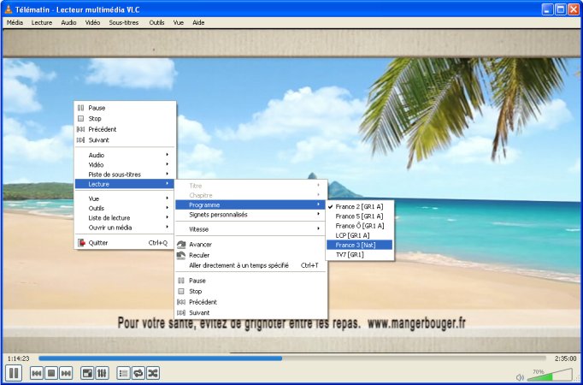The image size is (583, 385).
Task: Toggle shuffle random playback icon
Action: (x=153, y=373)
